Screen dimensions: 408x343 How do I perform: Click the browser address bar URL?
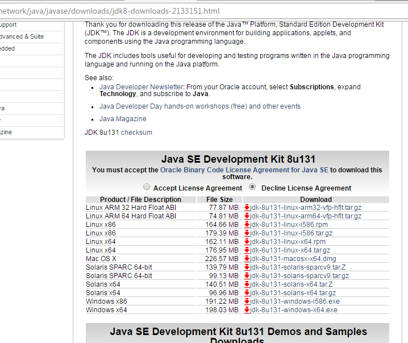tap(114, 11)
